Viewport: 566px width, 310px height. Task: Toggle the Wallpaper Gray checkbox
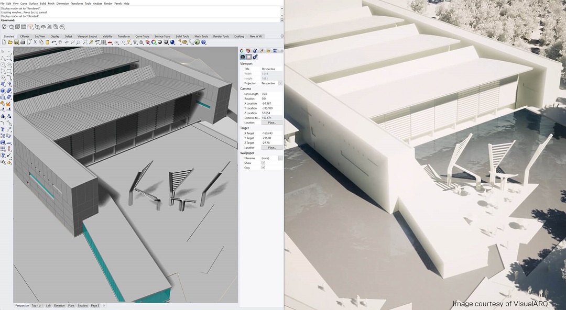coord(263,168)
